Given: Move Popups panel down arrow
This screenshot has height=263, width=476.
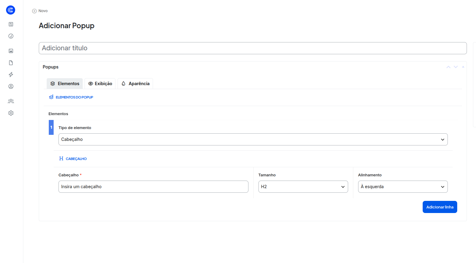Looking at the screenshot, I should (x=456, y=67).
